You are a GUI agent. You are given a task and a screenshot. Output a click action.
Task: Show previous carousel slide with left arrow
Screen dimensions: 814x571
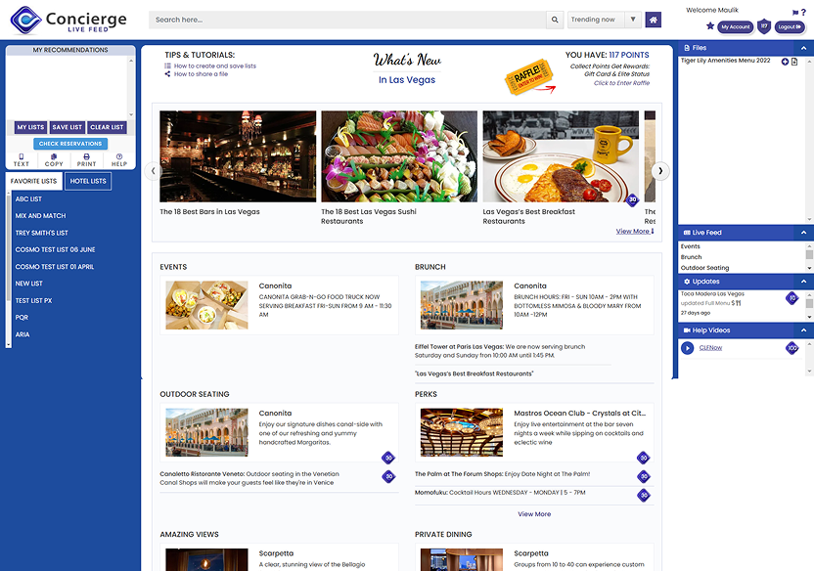pos(153,171)
